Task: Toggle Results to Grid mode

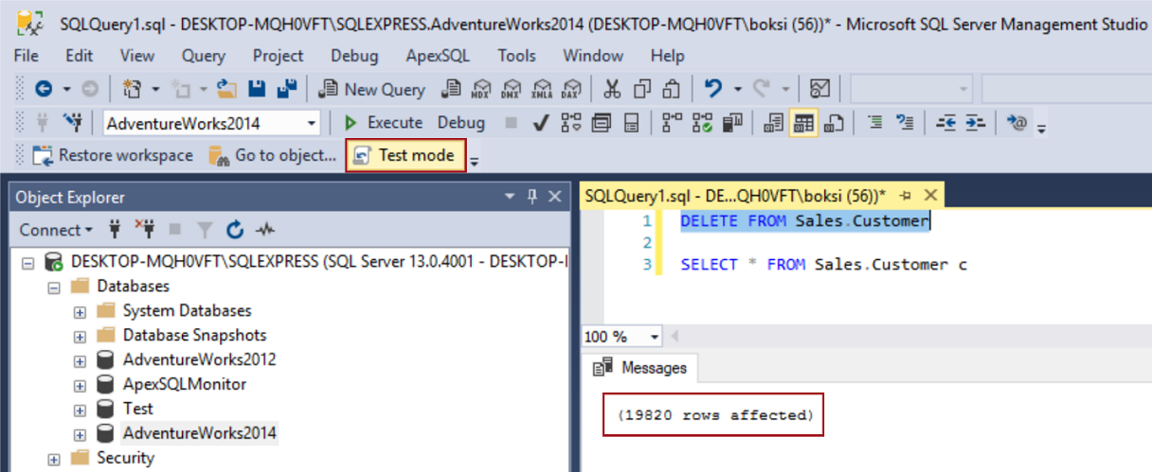Action: point(803,123)
